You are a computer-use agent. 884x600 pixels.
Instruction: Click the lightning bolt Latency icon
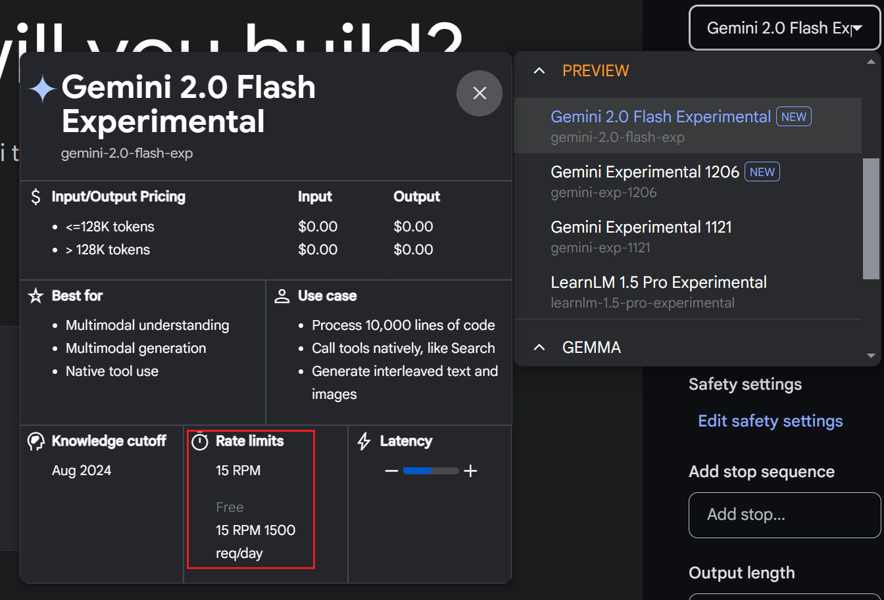[364, 441]
